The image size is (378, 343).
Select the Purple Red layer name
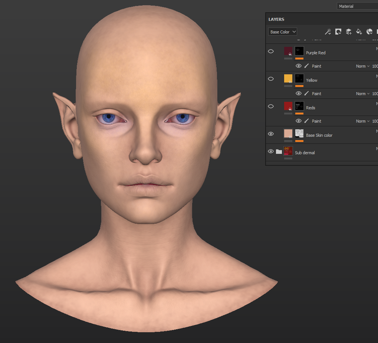(x=316, y=53)
